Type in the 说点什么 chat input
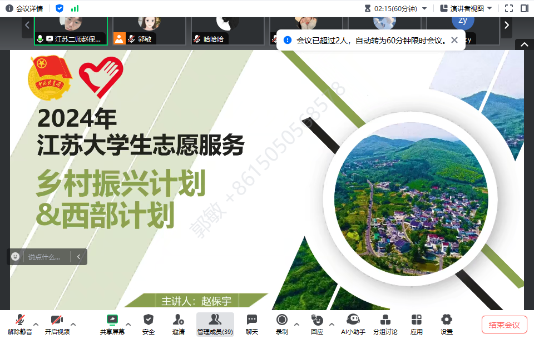The height and width of the screenshot is (339, 534). coord(48,257)
